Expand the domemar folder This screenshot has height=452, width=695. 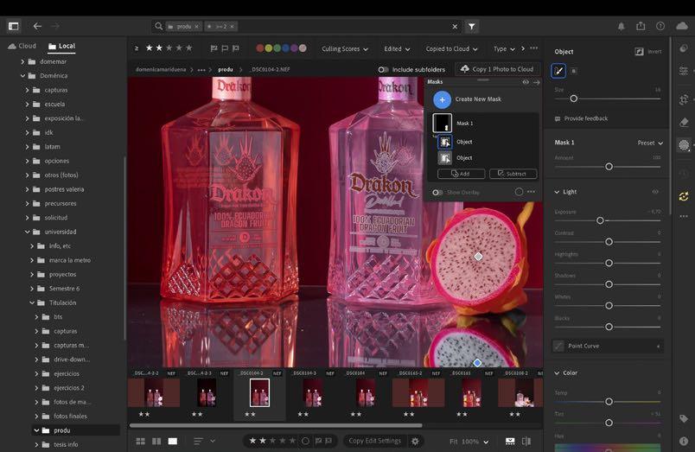(x=22, y=61)
